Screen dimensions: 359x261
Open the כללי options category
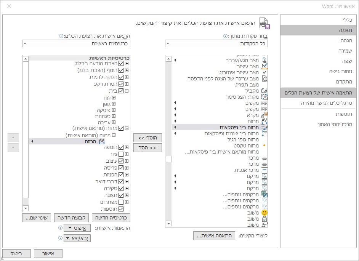click(x=318, y=20)
